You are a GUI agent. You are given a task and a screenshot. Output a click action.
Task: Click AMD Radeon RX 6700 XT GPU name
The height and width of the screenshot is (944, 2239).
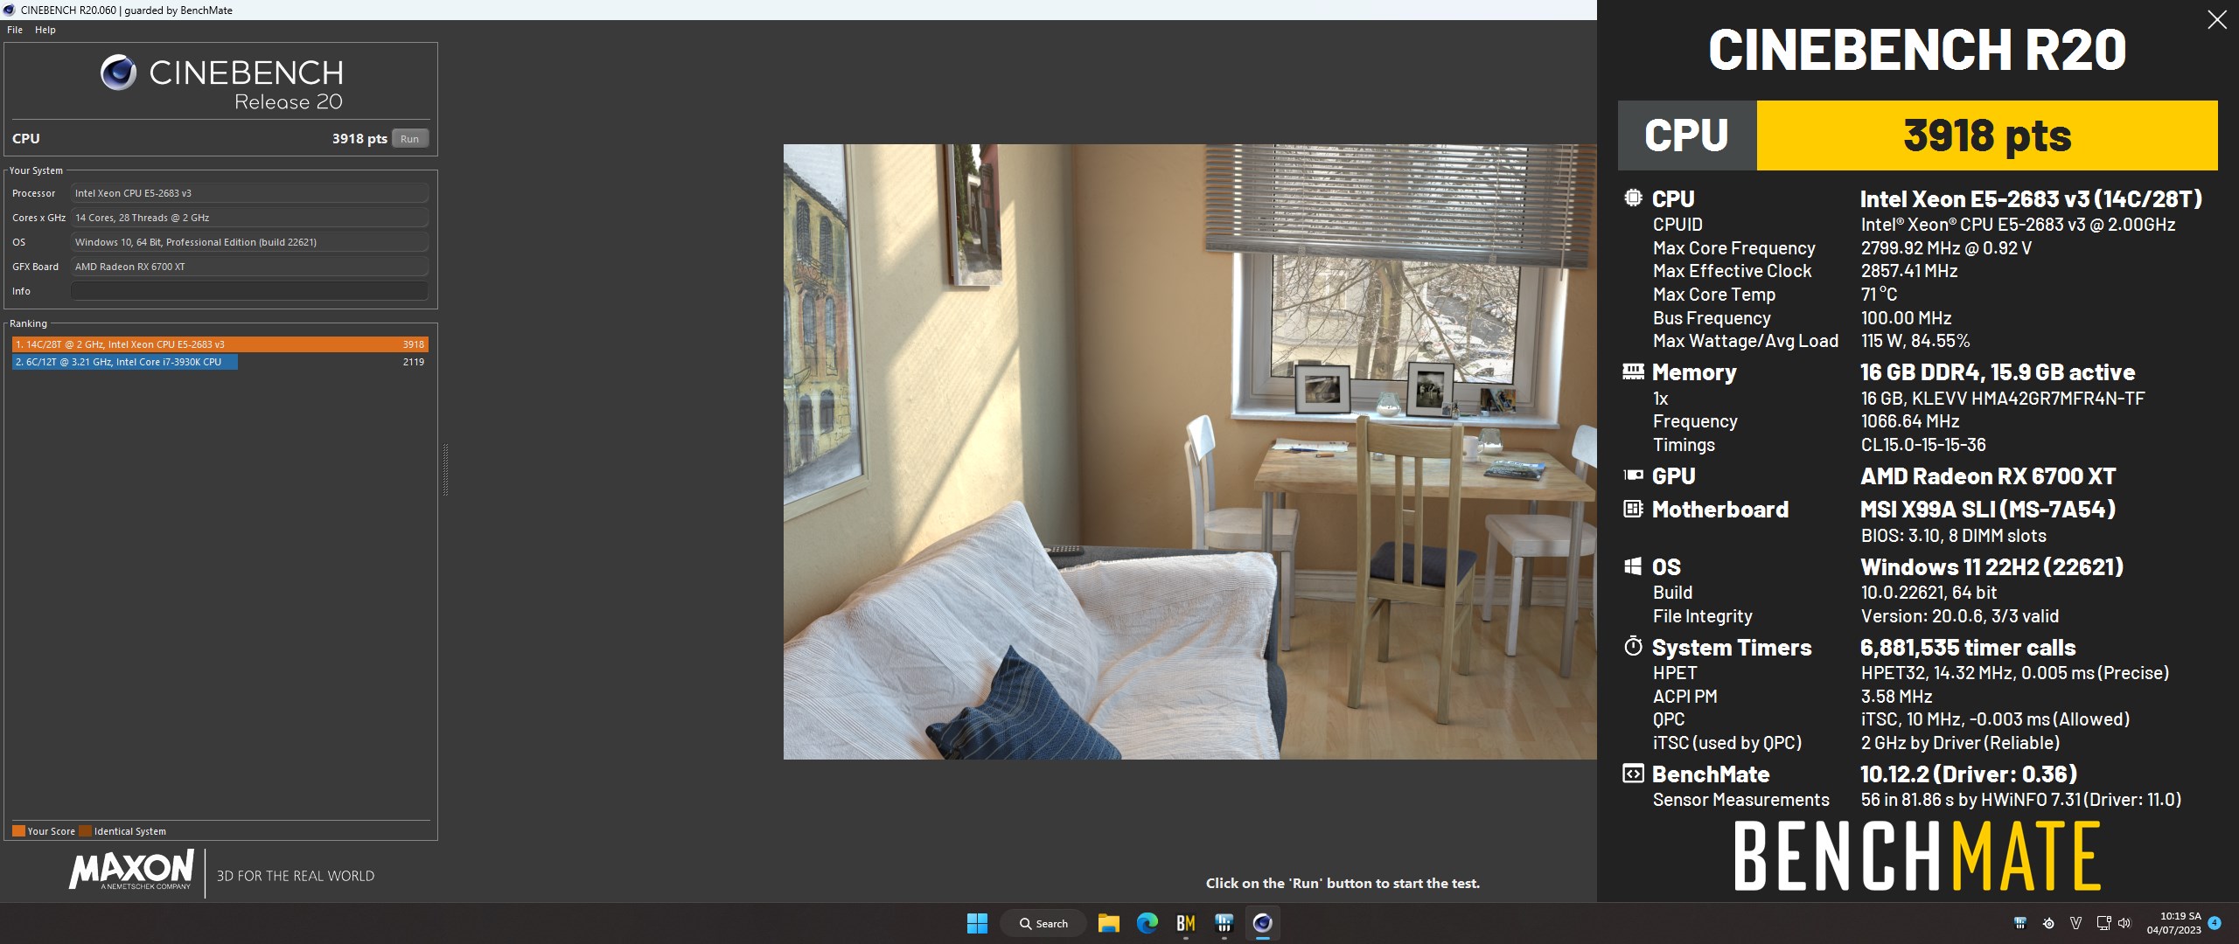(x=1988, y=476)
